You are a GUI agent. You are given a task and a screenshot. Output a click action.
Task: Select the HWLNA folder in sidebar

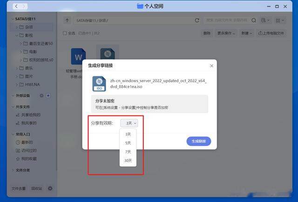(30, 84)
